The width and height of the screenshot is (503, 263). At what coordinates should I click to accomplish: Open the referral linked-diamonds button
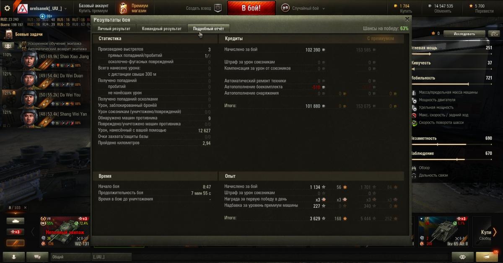(462, 257)
